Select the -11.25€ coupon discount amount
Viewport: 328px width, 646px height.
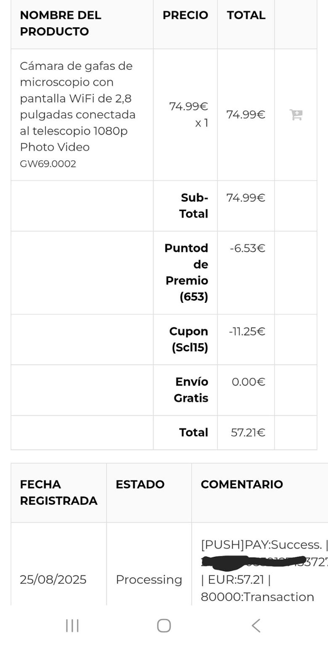click(x=247, y=331)
